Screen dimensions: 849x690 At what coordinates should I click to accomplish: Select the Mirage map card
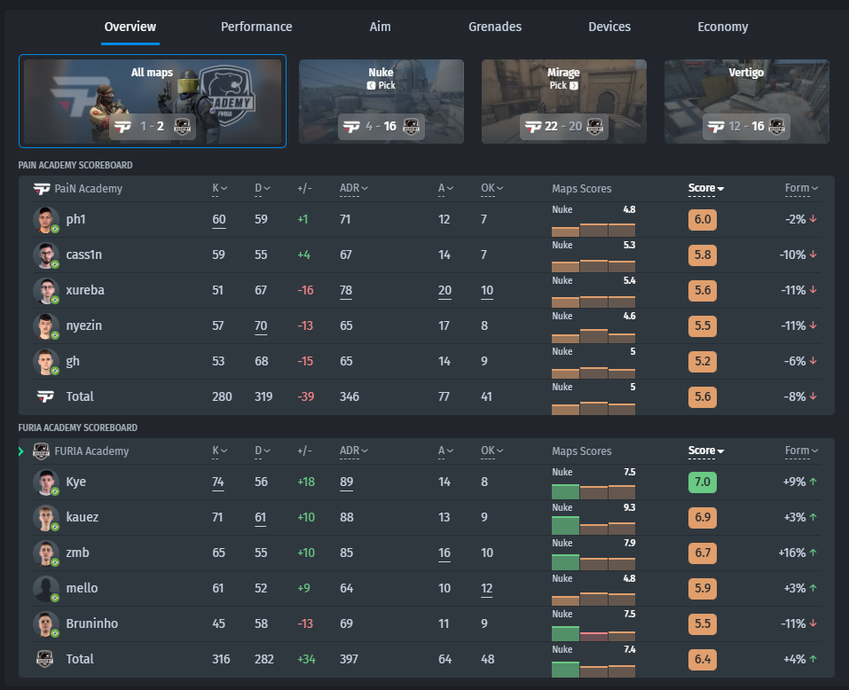(563, 102)
